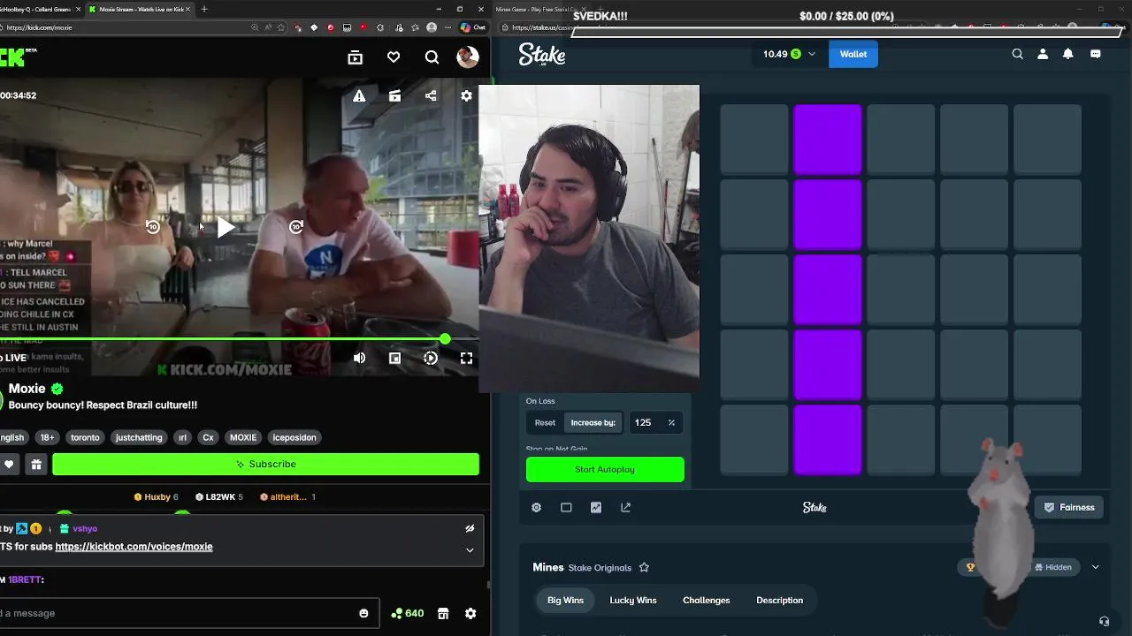Expand the pinned message chevron
Screen dimensions: 1132x636
pyautogui.click(x=470, y=549)
